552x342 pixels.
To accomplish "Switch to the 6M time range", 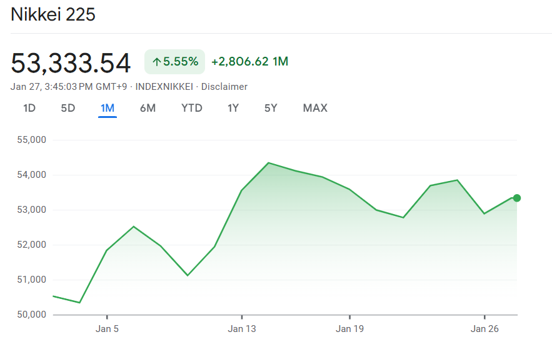I will [148, 108].
